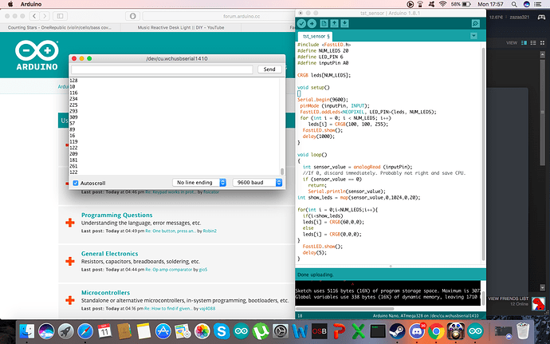Open Calendar from the dock
Image resolution: width=550 pixels, height=344 pixels.
point(104,331)
